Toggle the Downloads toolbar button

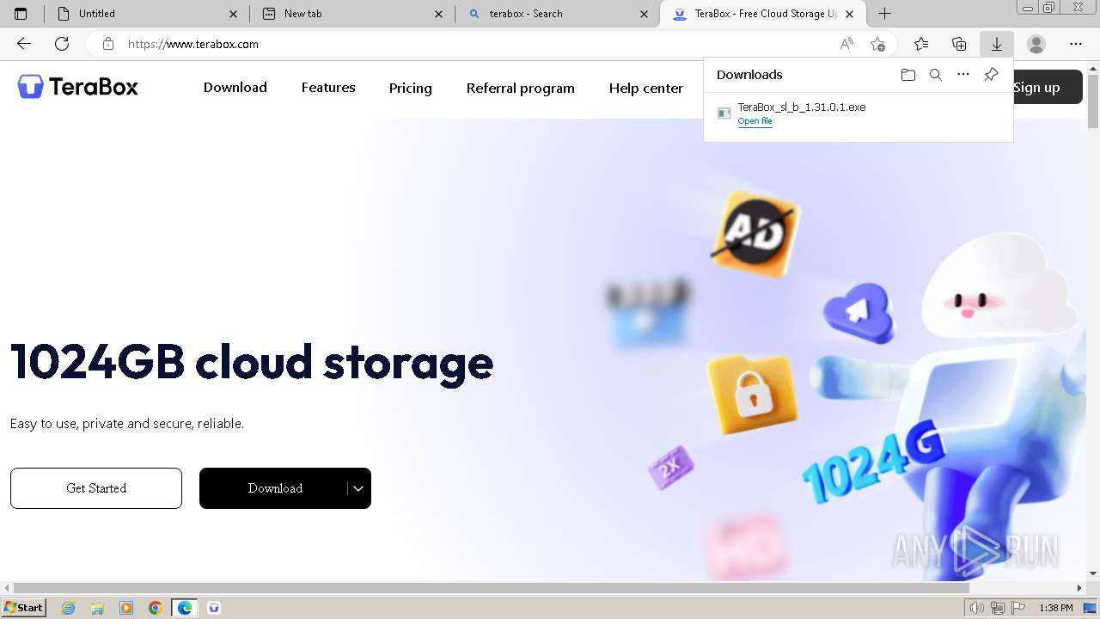997,44
